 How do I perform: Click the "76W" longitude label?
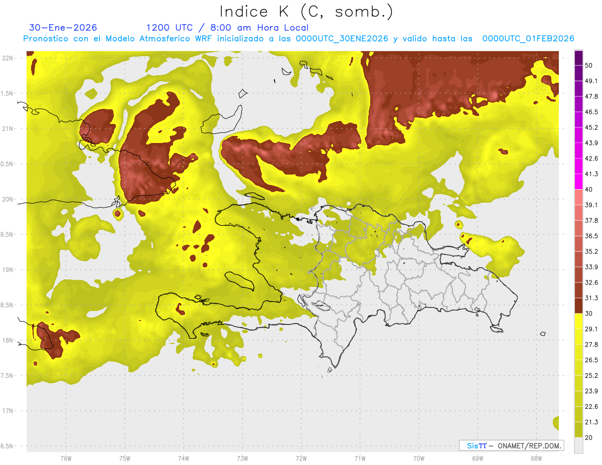click(66, 458)
